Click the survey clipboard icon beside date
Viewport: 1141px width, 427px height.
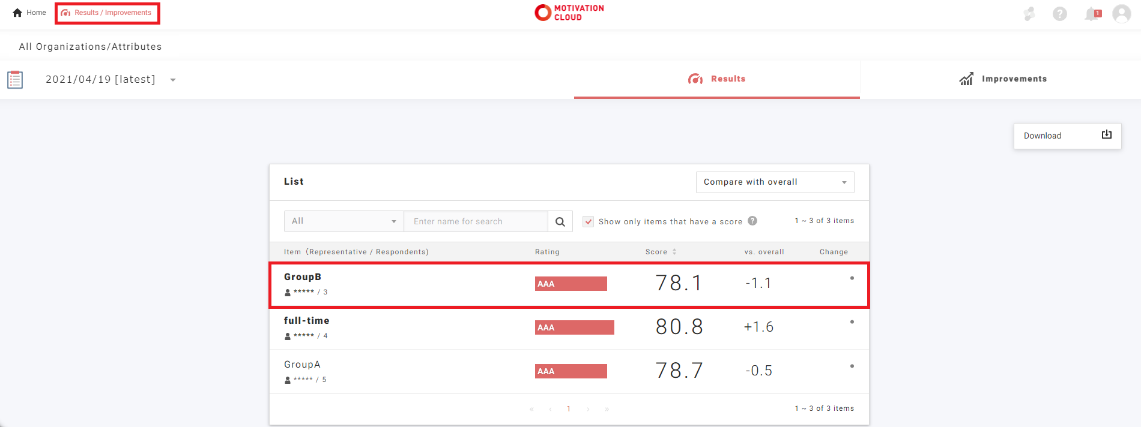coord(15,79)
